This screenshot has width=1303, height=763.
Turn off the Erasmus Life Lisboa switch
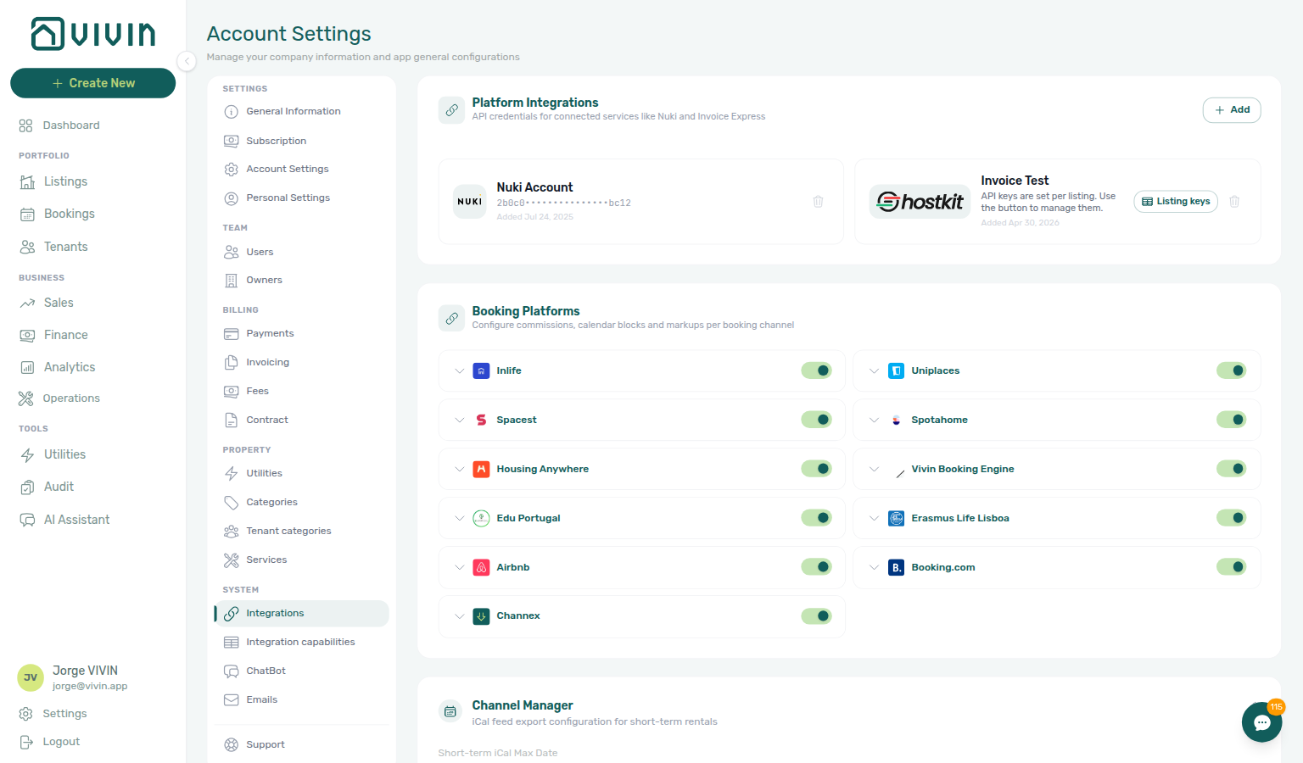coord(1231,518)
